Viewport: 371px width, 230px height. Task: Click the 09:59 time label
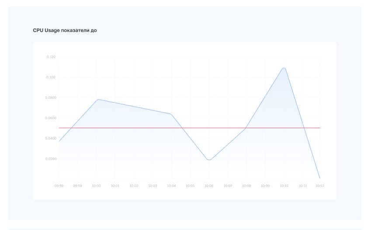77,186
